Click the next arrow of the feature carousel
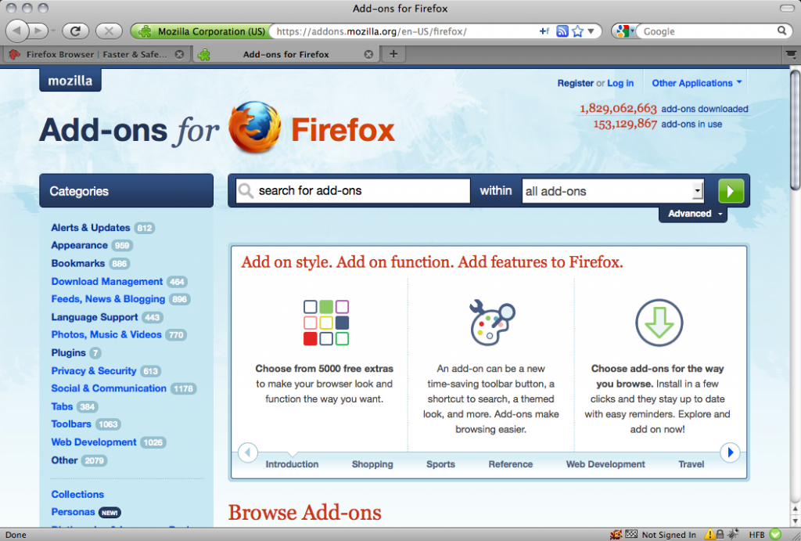The width and height of the screenshot is (801, 541). click(730, 453)
